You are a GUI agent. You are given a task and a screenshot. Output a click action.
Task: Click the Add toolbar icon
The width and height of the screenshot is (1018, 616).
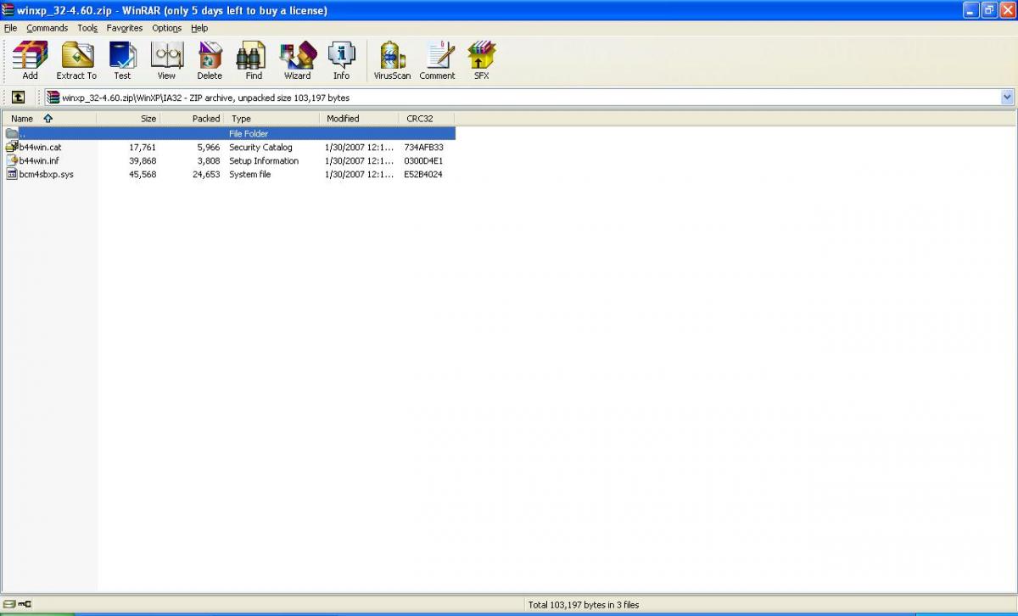pos(31,60)
